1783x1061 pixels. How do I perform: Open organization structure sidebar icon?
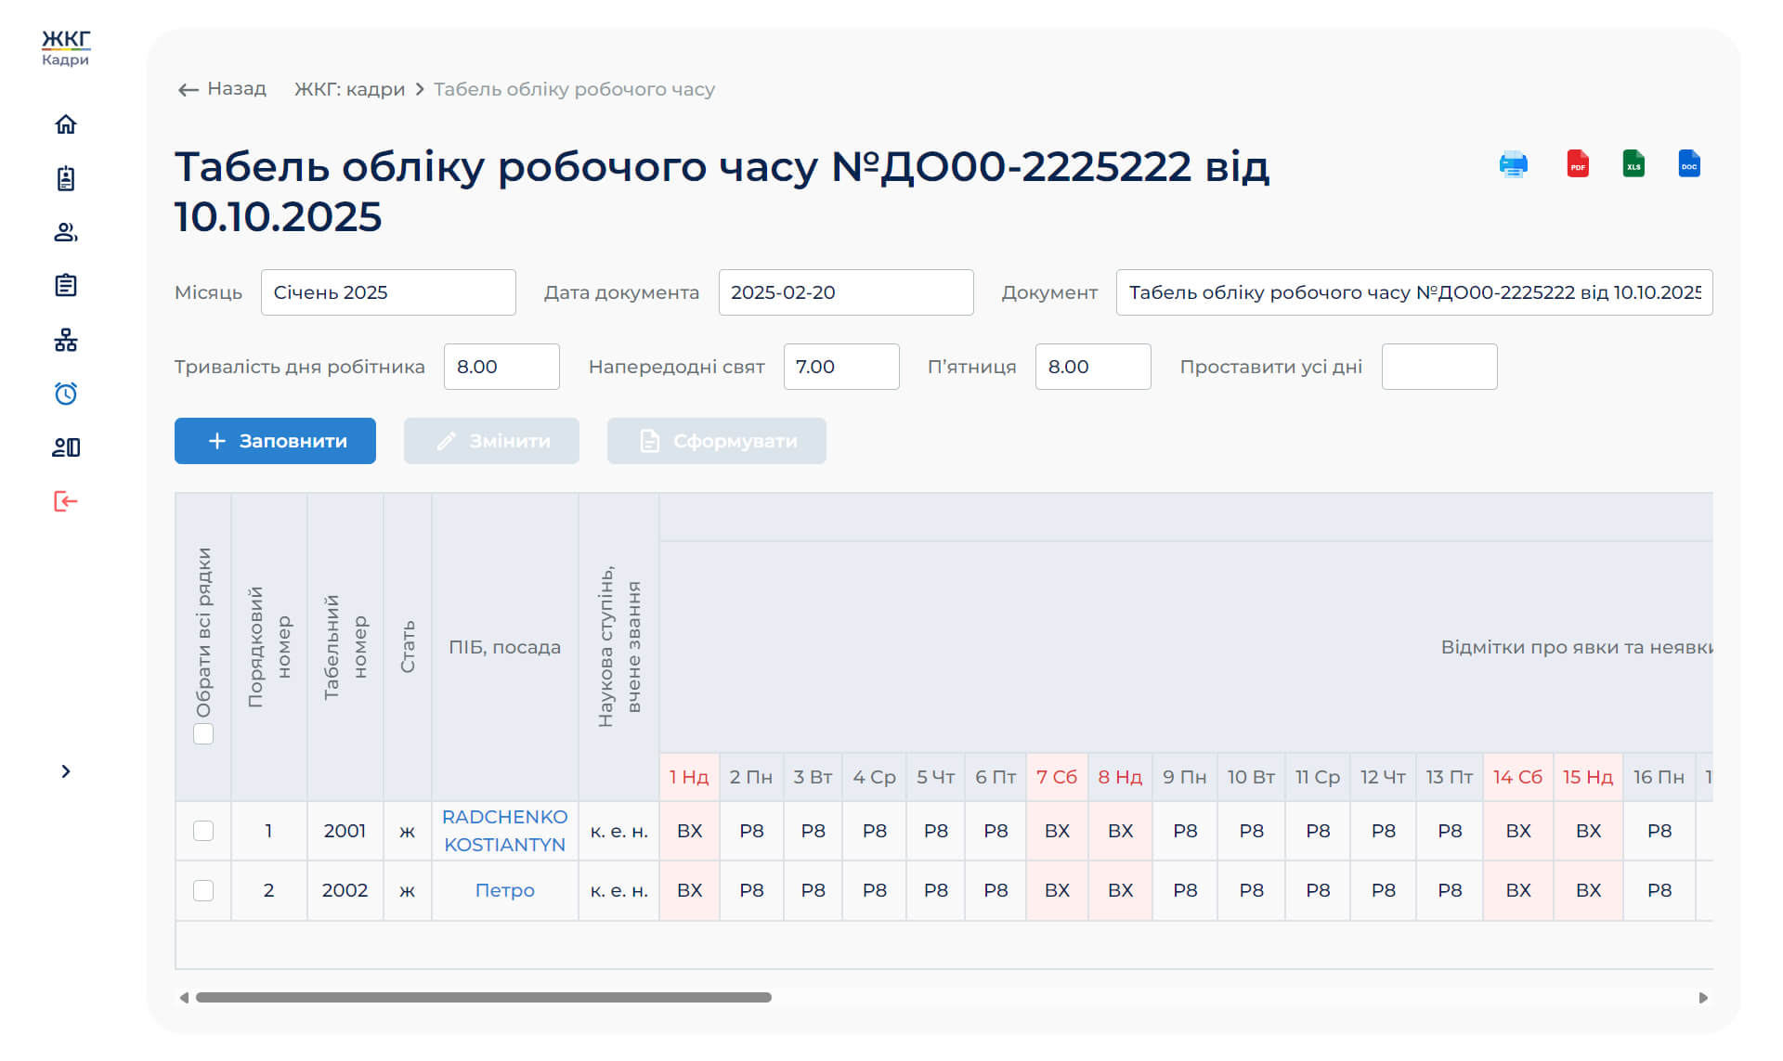click(65, 340)
